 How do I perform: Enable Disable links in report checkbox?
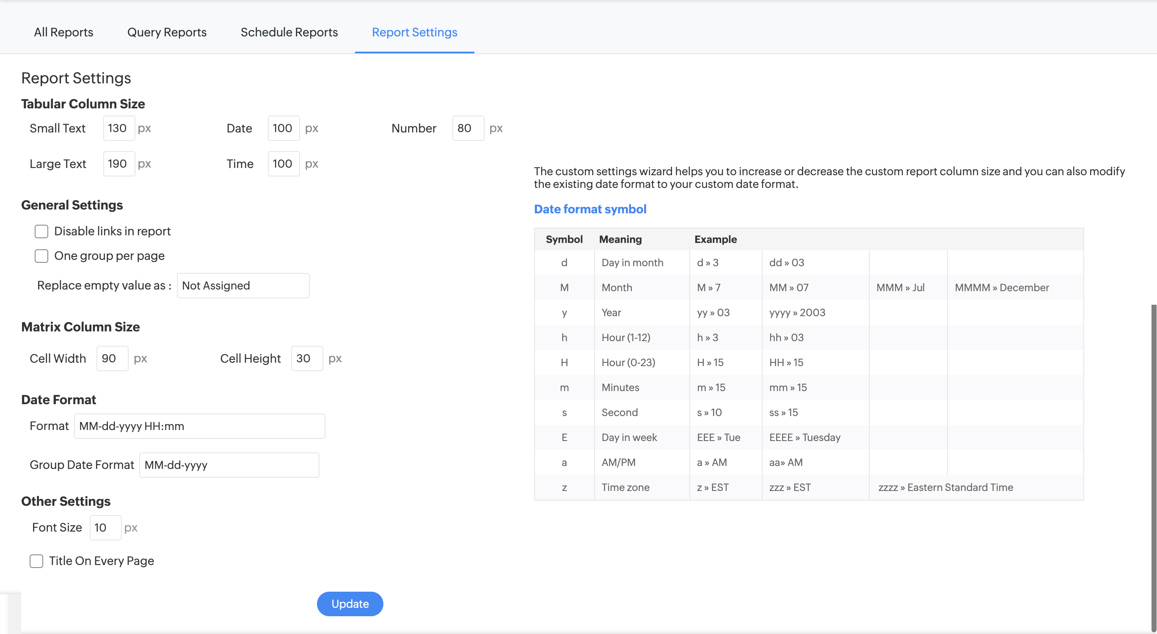coord(41,232)
